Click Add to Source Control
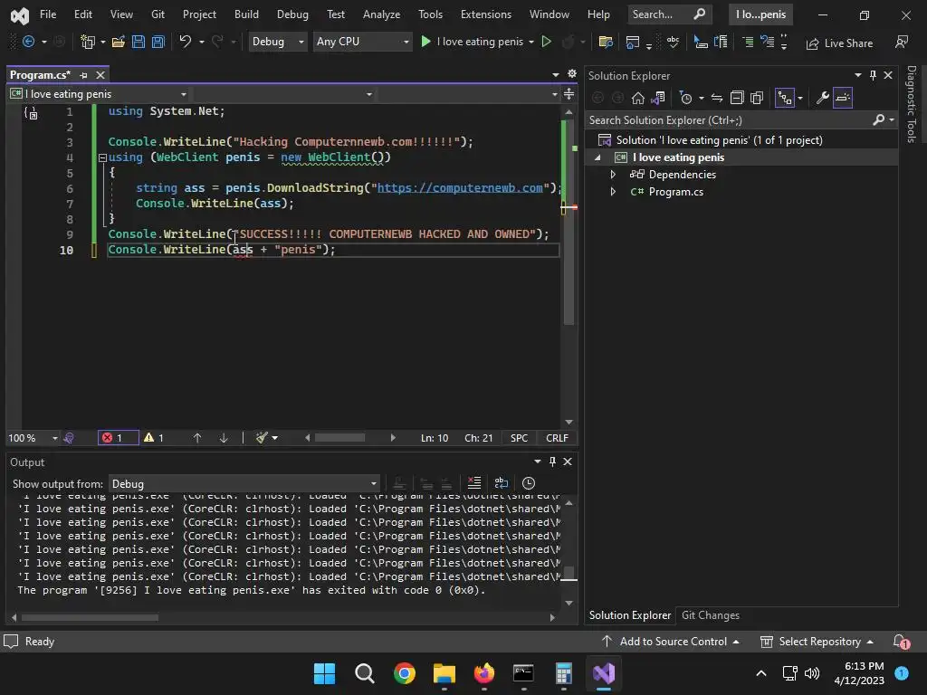This screenshot has width=927, height=695. click(x=671, y=642)
